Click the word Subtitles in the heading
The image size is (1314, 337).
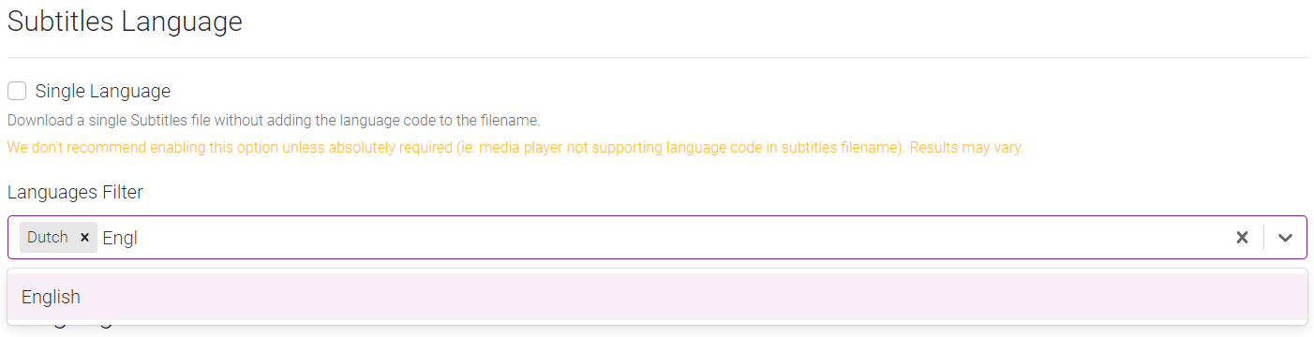click(61, 21)
